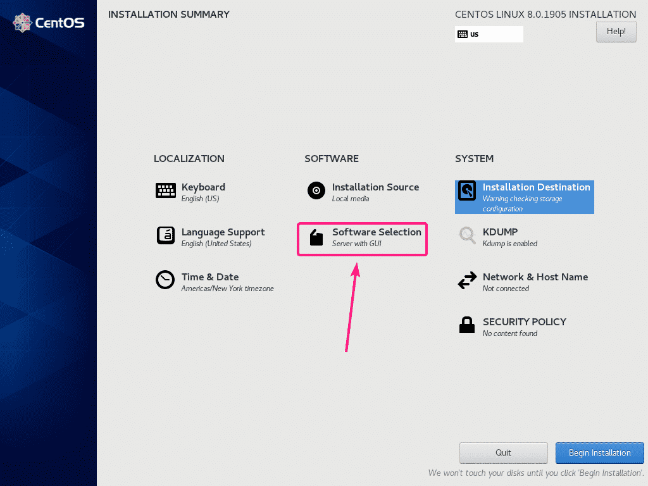The image size is (648, 486).
Task: Click 'English (United States)' language text
Action: click(216, 244)
